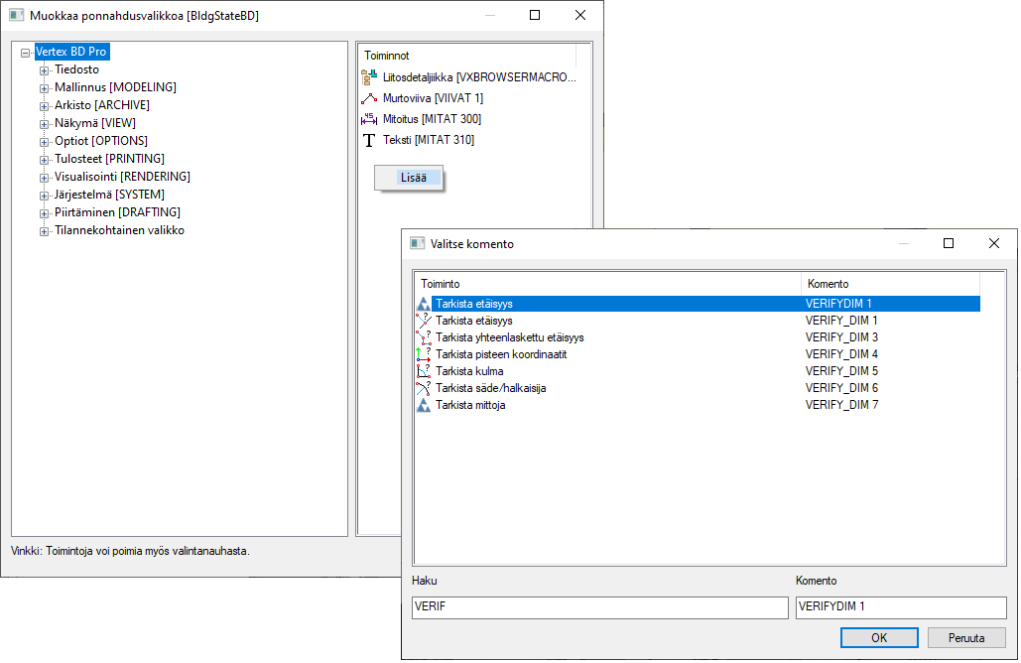This screenshot has width=1021, height=663.
Task: Click the Murtoviiva polyline icon
Action: click(x=370, y=98)
